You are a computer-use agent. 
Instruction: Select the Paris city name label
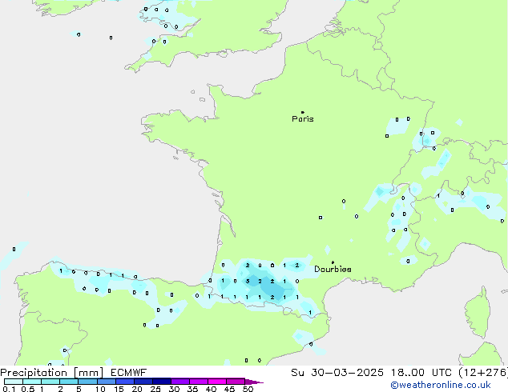(303, 119)
